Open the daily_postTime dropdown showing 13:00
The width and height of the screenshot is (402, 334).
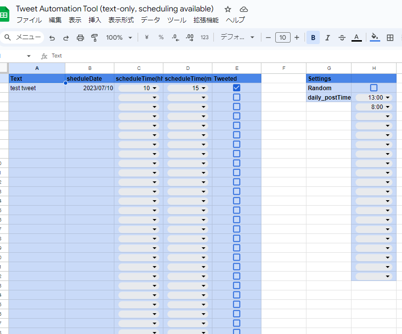(x=374, y=98)
